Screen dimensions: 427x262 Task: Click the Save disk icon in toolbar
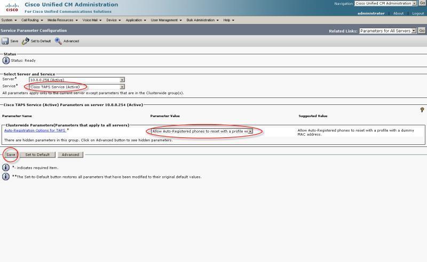[5, 41]
